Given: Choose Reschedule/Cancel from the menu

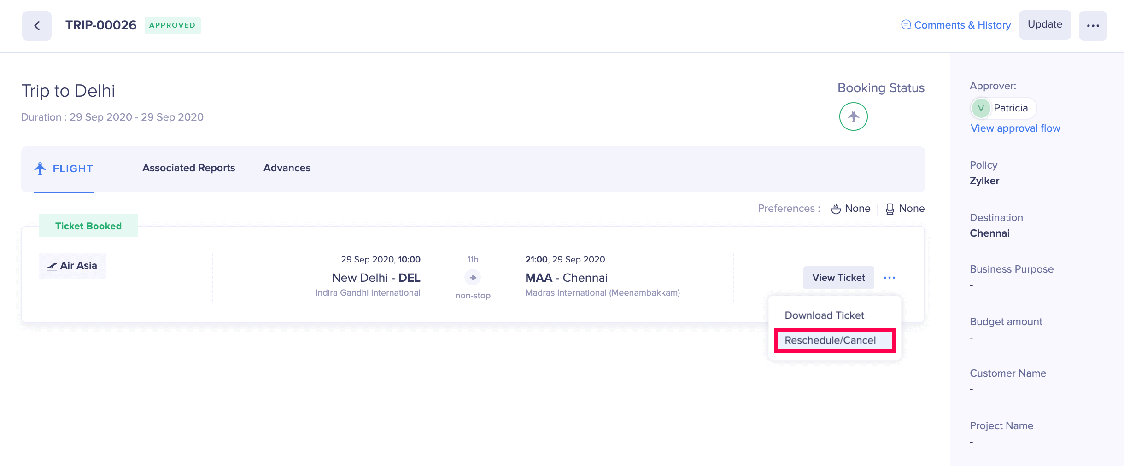Looking at the screenshot, I should click(x=830, y=340).
